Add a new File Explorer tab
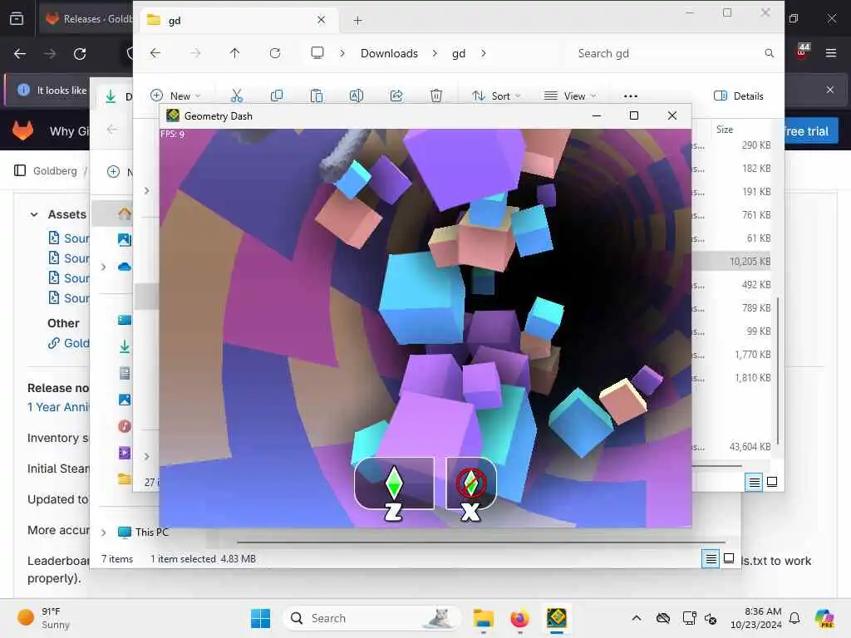 coord(357,21)
